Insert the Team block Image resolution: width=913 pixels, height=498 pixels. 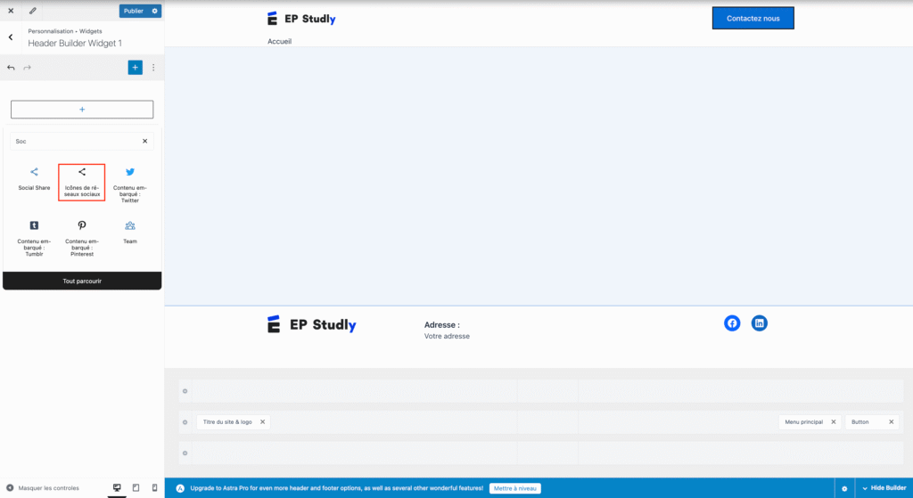click(130, 232)
